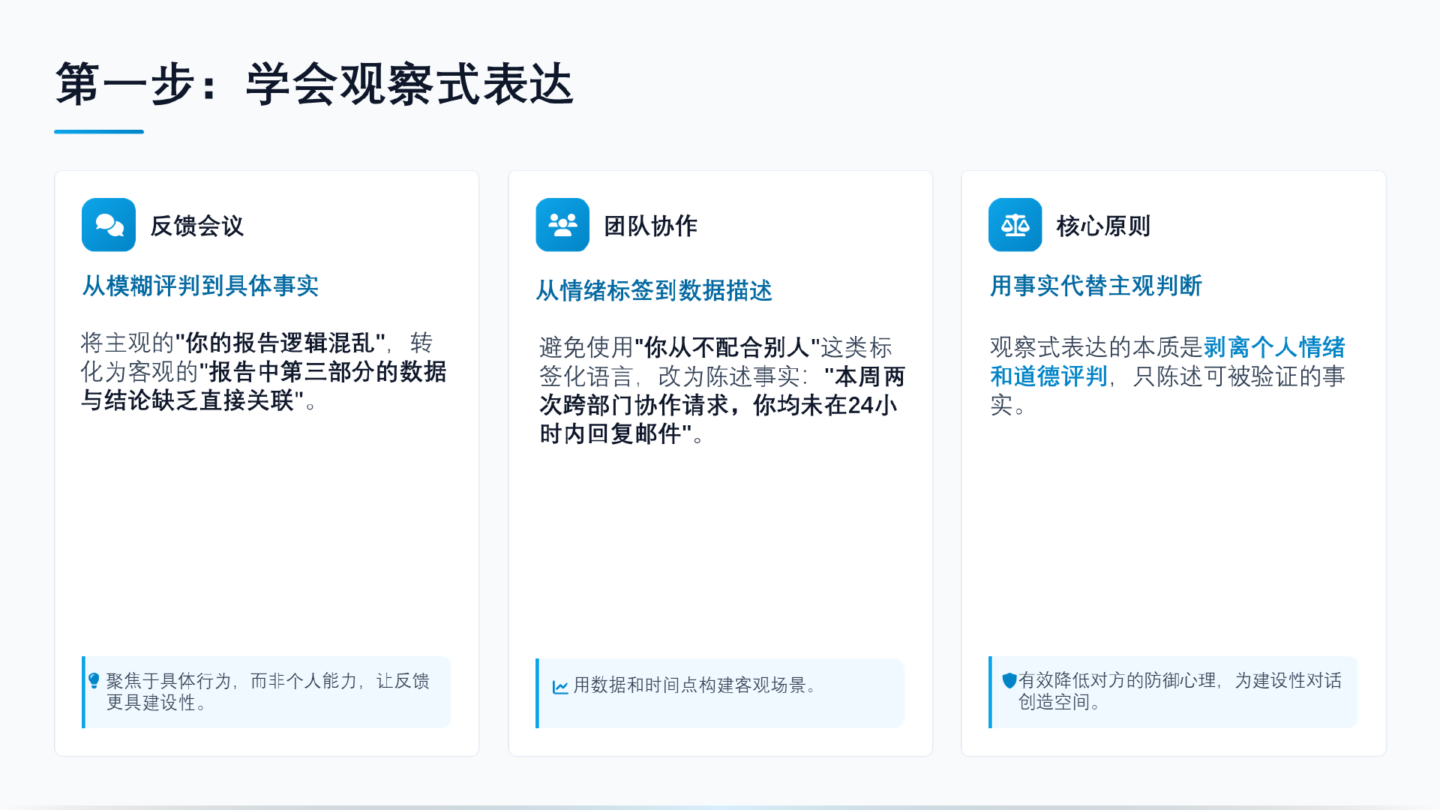Click the 聚焦于具体行为 callout box

tap(266, 692)
